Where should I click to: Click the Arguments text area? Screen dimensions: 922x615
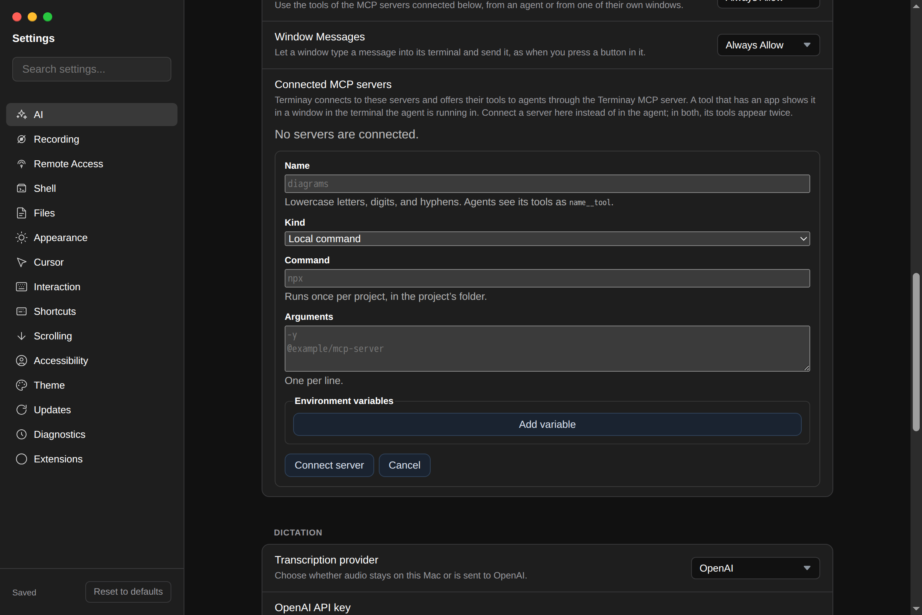click(547, 348)
